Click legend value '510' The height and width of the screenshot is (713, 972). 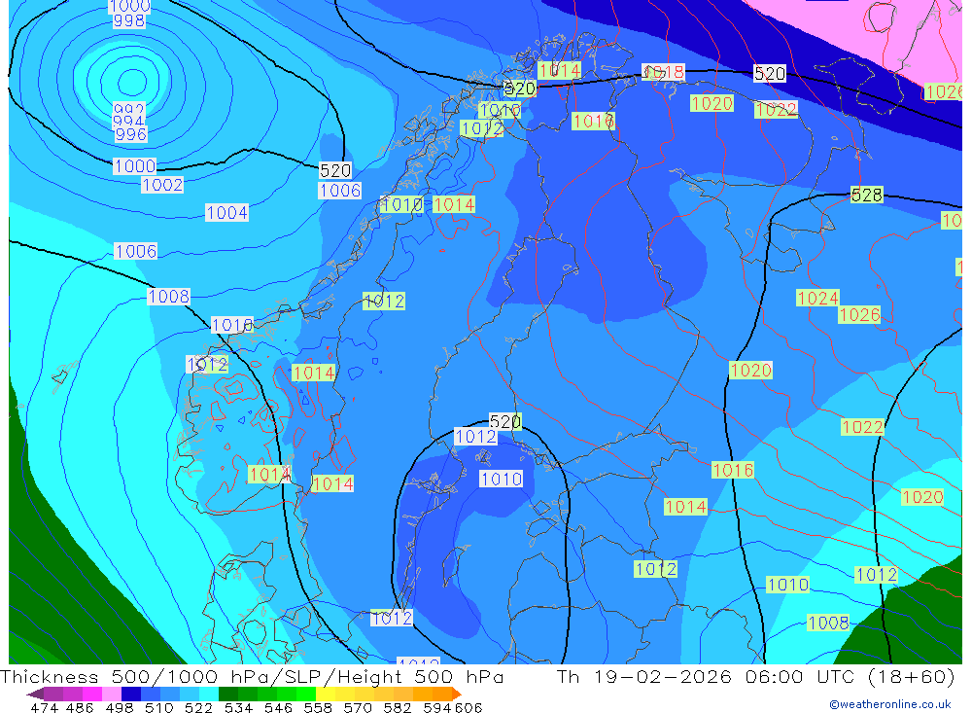point(158,708)
